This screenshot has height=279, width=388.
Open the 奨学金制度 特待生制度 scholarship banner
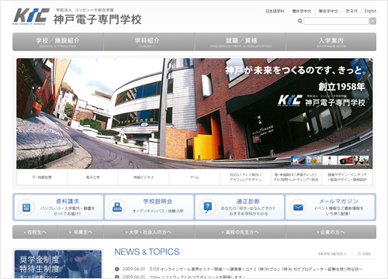click(x=58, y=264)
